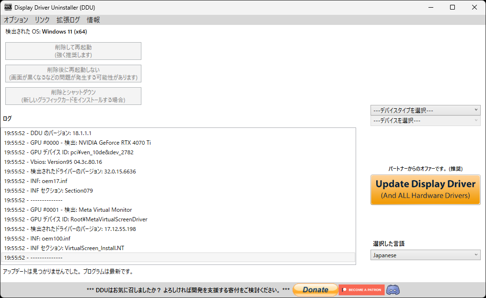Click the ログ heading label
Screen dimensions: 486x298
[x=7, y=119]
